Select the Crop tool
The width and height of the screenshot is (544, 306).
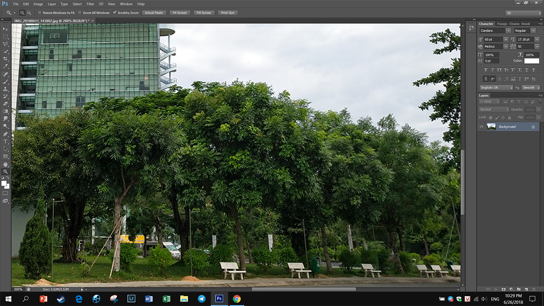(6, 59)
